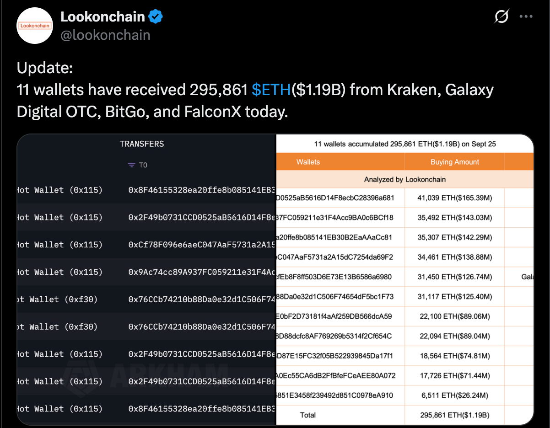
Task: Click the 41,039 ETH($165.39M) cell
Action: [454, 198]
